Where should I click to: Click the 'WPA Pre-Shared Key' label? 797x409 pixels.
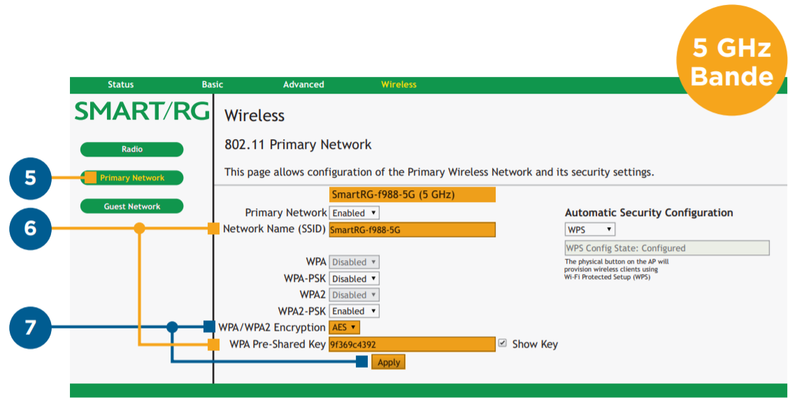pyautogui.click(x=277, y=345)
